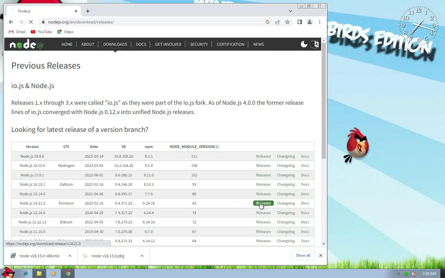
Task: Open the ABOUT menu item
Action: point(88,44)
